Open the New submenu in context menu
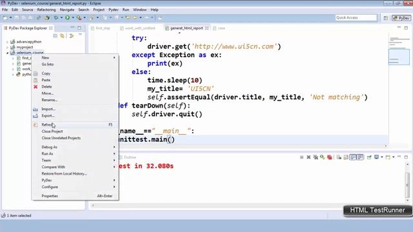 click(x=75, y=57)
